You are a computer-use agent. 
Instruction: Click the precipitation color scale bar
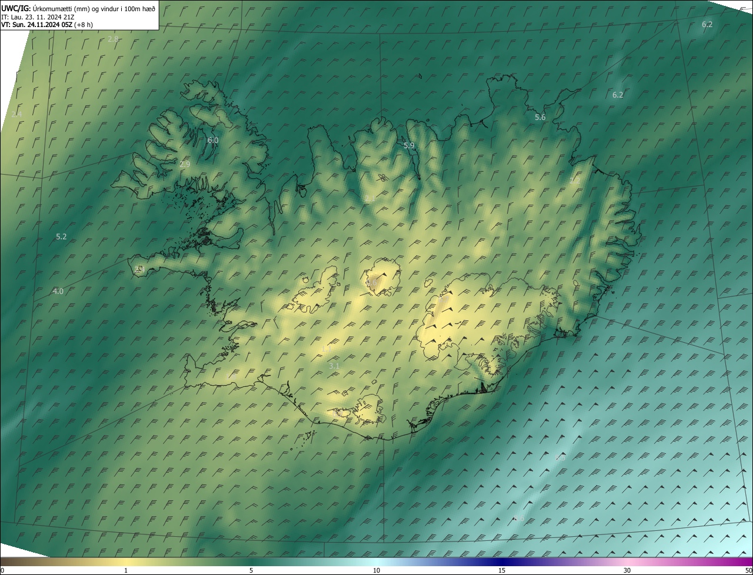click(x=376, y=562)
